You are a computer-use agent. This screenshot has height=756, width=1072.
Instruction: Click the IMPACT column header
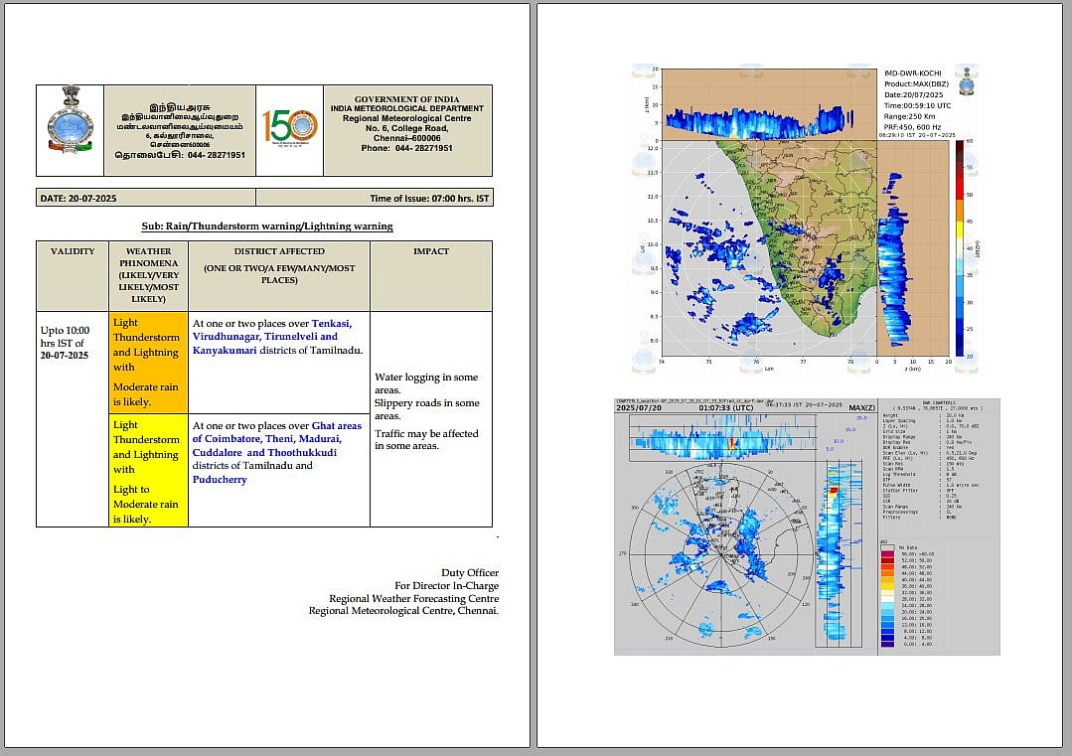click(x=430, y=251)
